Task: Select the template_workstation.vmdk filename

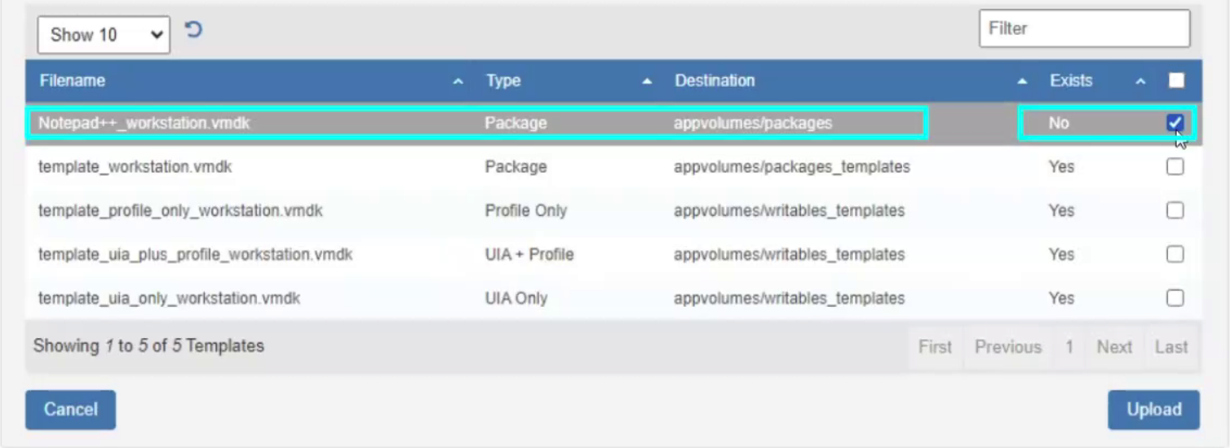Action: (135, 166)
